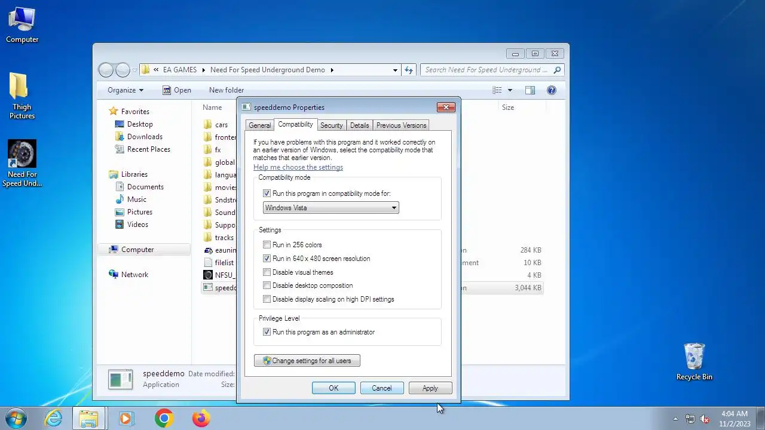Open view options dropdown arrow

[x=510, y=90]
